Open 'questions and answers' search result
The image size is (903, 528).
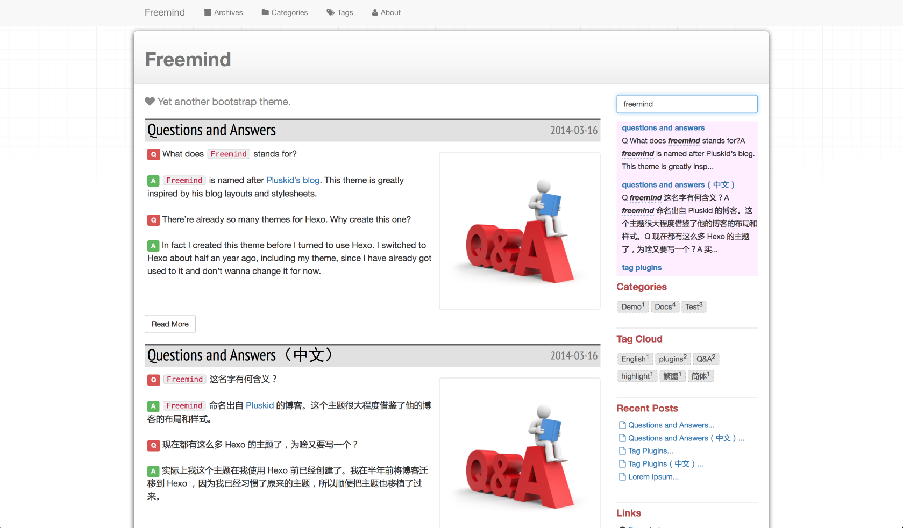click(x=663, y=128)
